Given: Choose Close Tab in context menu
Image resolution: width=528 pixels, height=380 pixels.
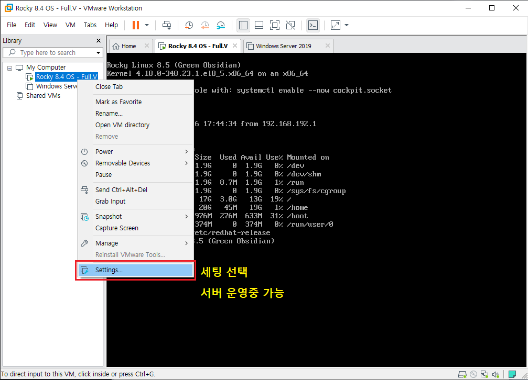Looking at the screenshot, I should click(x=136, y=87).
